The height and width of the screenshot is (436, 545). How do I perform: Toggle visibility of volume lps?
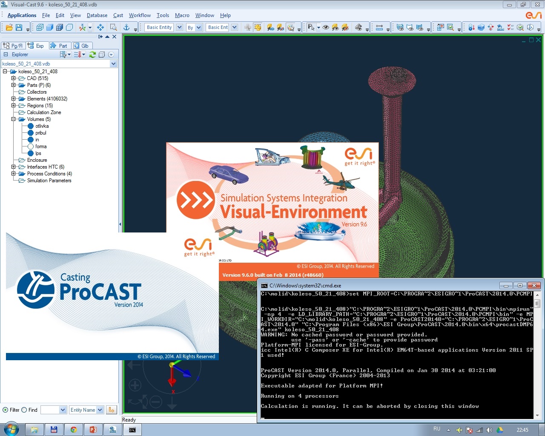pos(31,153)
